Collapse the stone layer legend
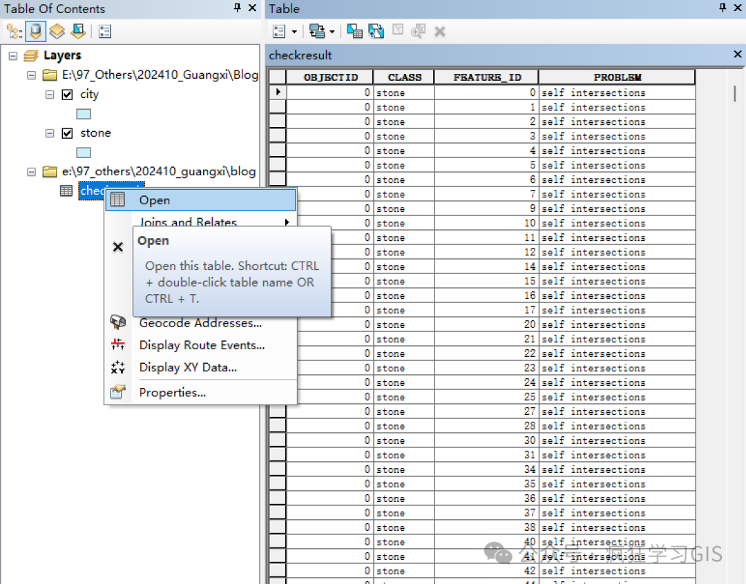The height and width of the screenshot is (584, 746). pyautogui.click(x=50, y=133)
